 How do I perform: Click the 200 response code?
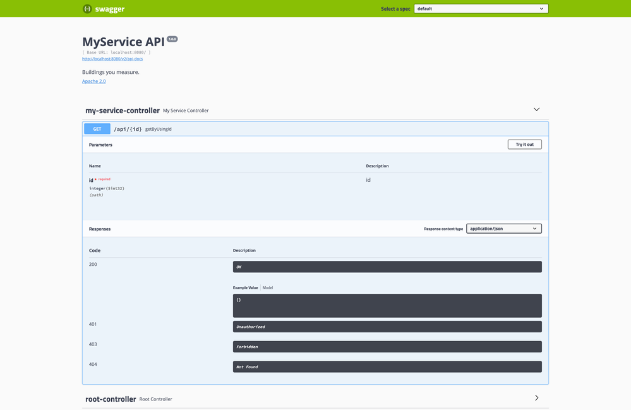coord(93,264)
